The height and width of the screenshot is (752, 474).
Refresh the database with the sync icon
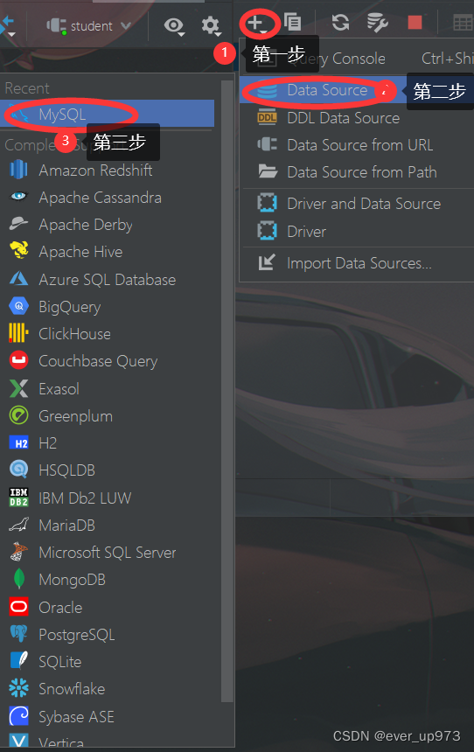pyautogui.click(x=340, y=22)
